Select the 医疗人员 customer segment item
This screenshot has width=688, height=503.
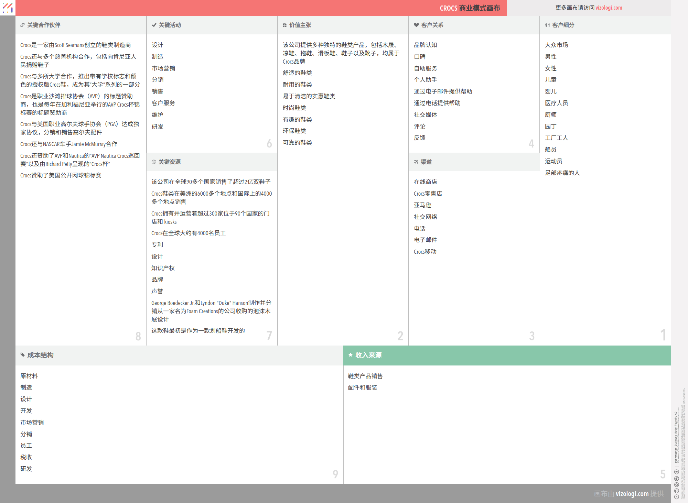coord(556,103)
